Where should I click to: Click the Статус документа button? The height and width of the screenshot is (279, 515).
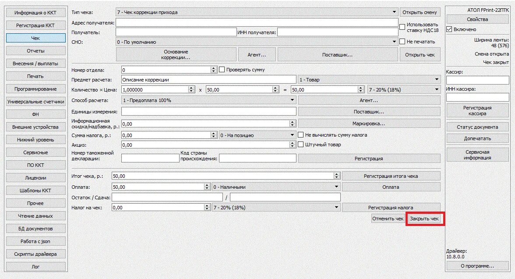pos(477,127)
